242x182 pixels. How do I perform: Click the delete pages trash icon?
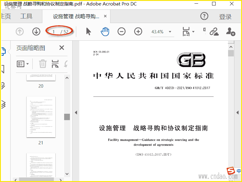(43, 64)
